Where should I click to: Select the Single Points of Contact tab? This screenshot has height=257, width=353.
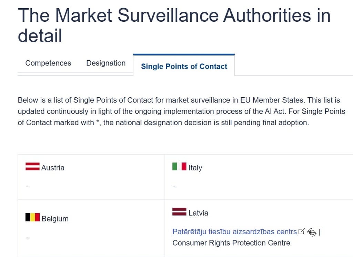click(x=184, y=66)
